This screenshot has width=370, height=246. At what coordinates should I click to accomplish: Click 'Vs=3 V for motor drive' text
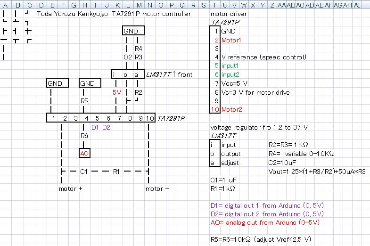[255, 92]
